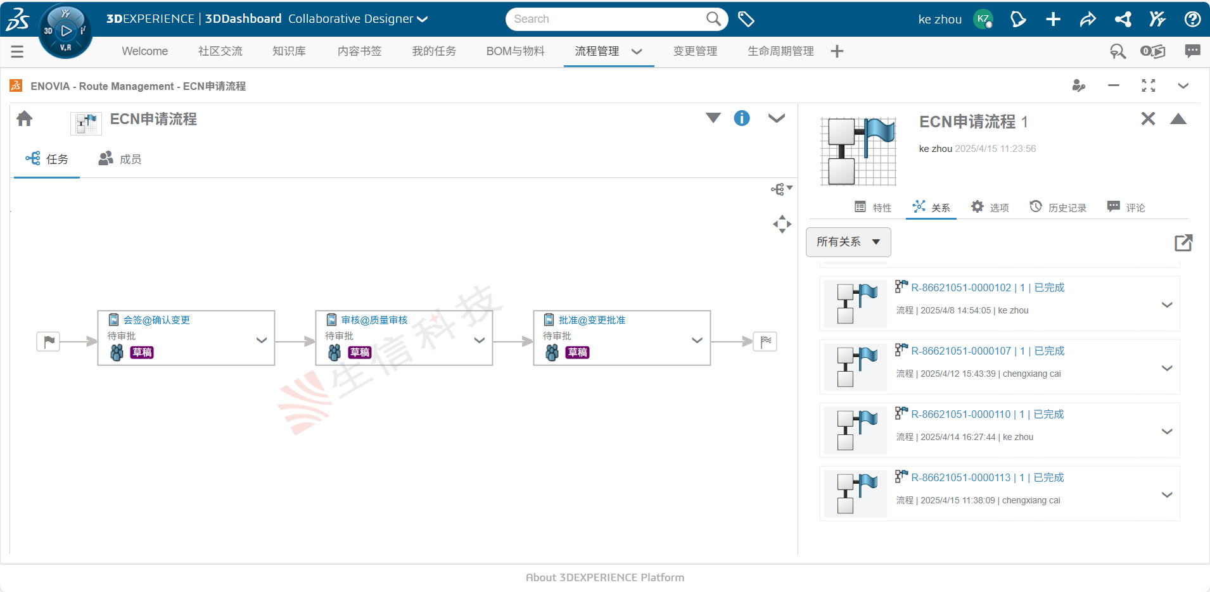Expand R-86621051-0000102 row chevron
This screenshot has width=1210, height=592.
pos(1167,305)
